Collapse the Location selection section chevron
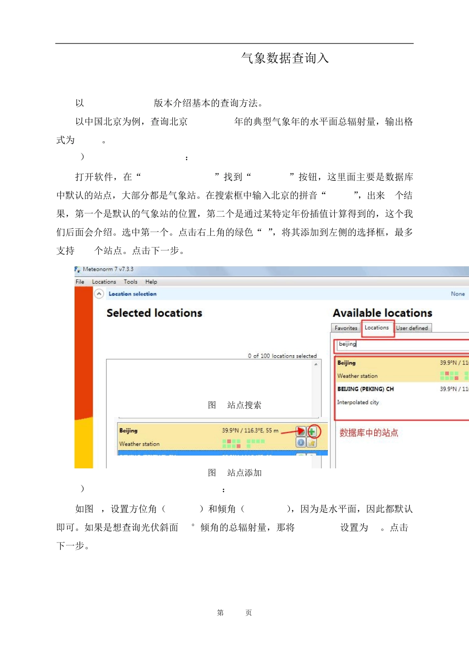 pyautogui.click(x=99, y=293)
